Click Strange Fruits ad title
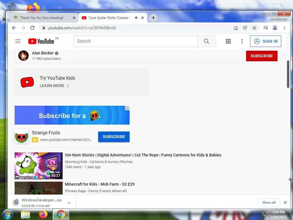This screenshot has width=293, height=220. (46, 133)
